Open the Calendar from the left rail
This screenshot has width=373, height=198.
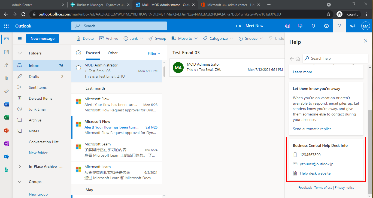tap(6, 52)
